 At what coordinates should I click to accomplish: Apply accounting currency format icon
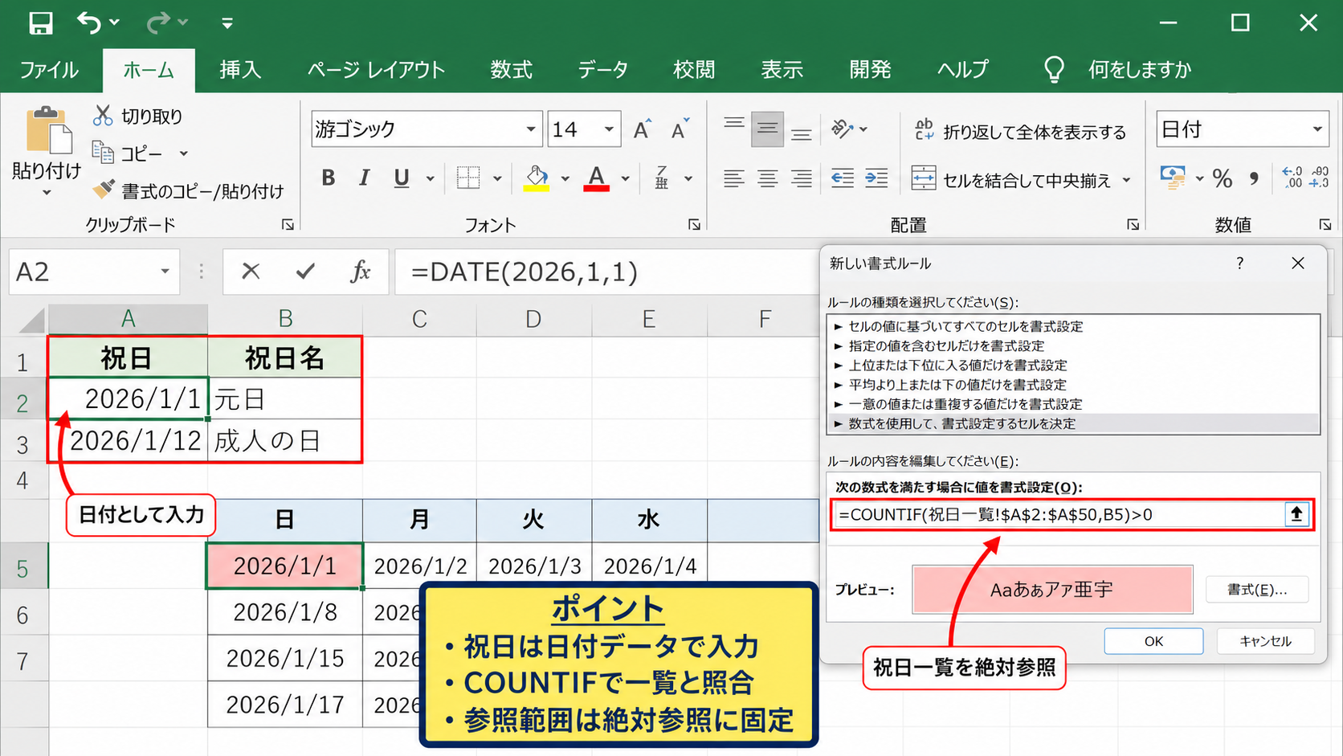[x=1173, y=178]
